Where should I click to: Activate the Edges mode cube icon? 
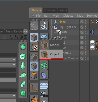click(x=34, y=66)
